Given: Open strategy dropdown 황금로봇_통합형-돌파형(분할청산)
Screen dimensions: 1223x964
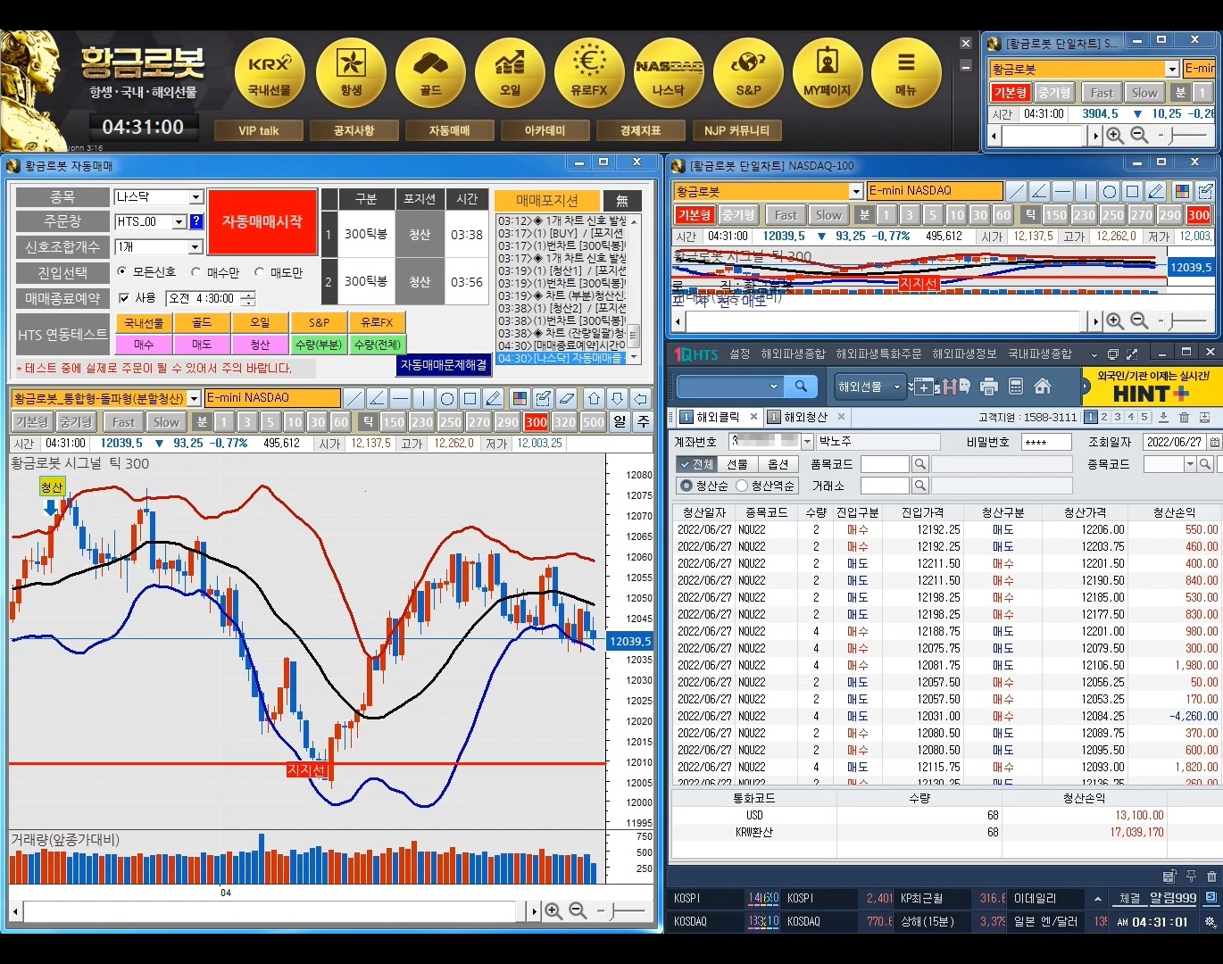Looking at the screenshot, I should point(194,398).
